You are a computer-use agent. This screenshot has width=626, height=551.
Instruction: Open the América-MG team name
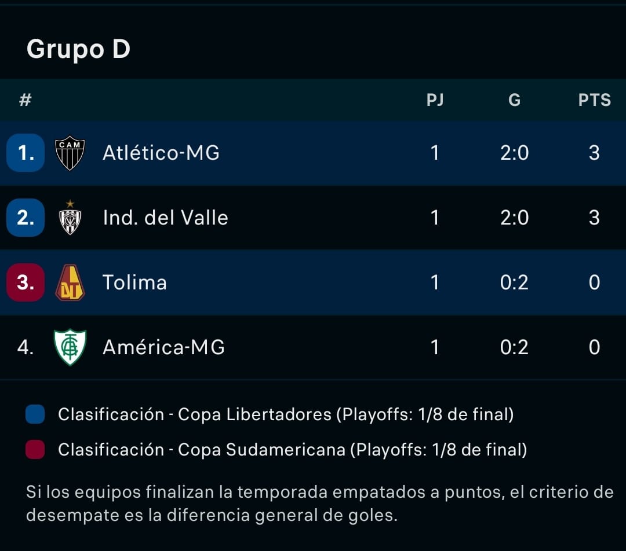163,347
